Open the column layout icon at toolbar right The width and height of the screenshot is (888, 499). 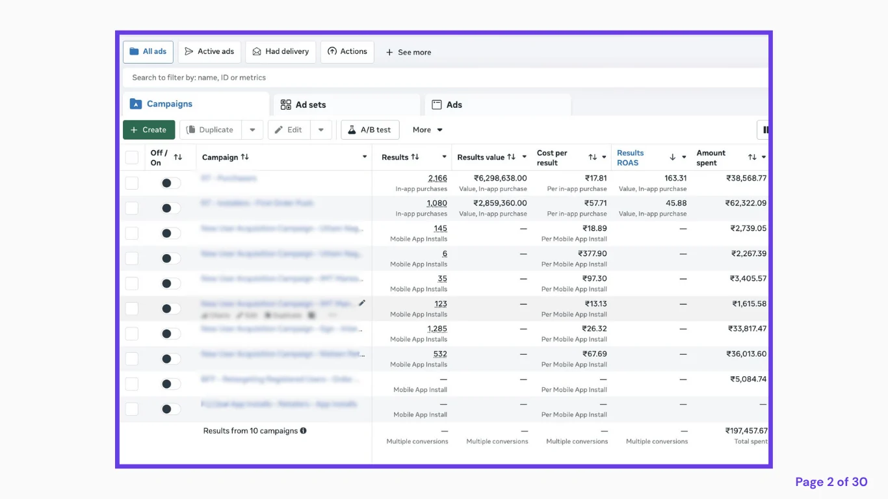pyautogui.click(x=764, y=130)
